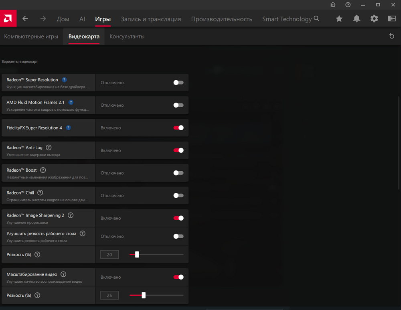This screenshot has height=310, width=401.
Task: Open the AI tab
Action: click(x=82, y=19)
